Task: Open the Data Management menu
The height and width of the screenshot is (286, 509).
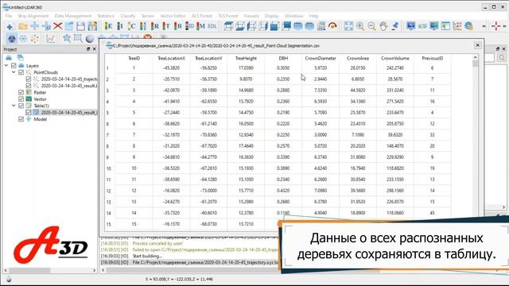Action: pyautogui.click(x=72, y=16)
